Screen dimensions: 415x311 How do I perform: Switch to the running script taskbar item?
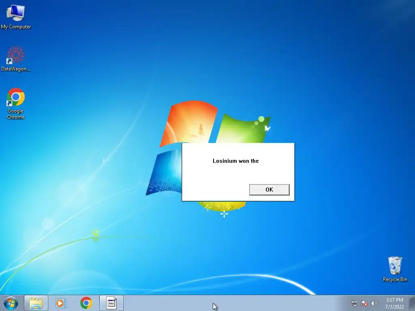(x=111, y=303)
